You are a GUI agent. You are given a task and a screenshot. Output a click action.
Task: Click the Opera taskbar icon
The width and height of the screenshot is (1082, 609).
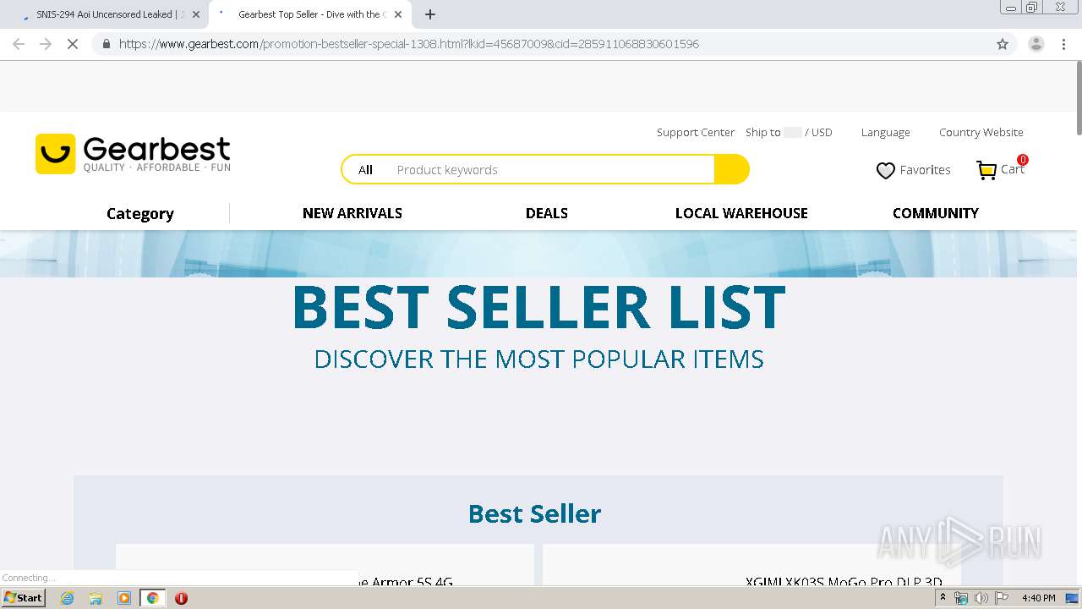point(181,598)
